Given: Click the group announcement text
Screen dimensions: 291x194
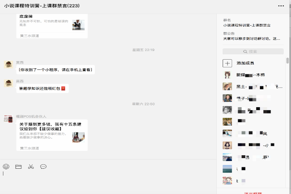Looking at the screenshot, I should [x=251, y=38].
